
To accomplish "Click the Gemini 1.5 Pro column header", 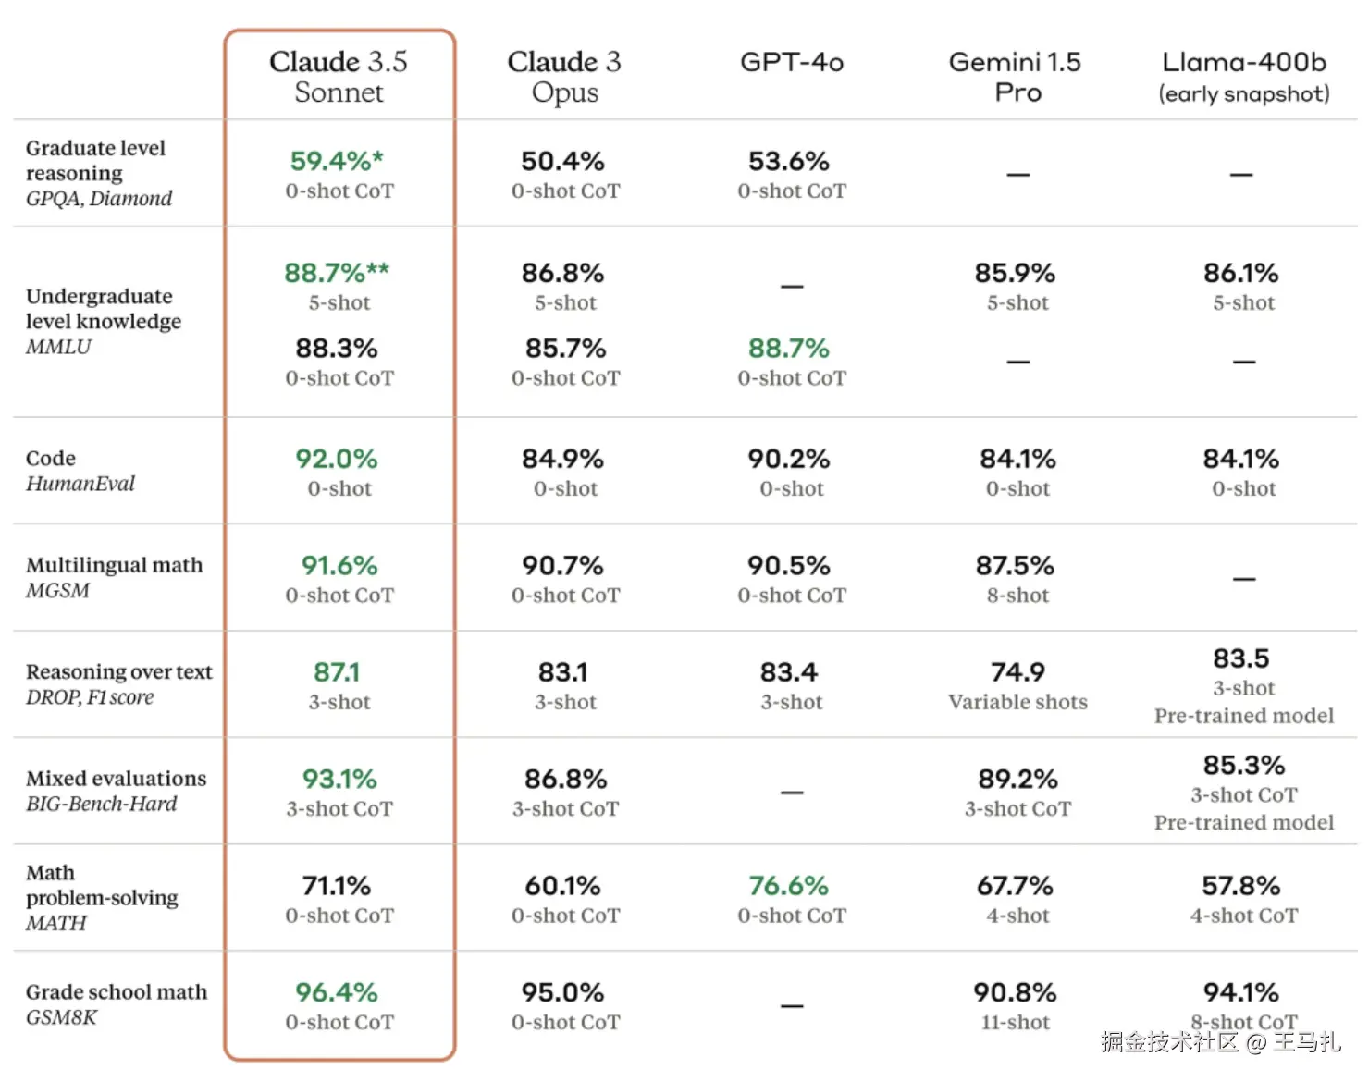I will pyautogui.click(x=1016, y=77).
